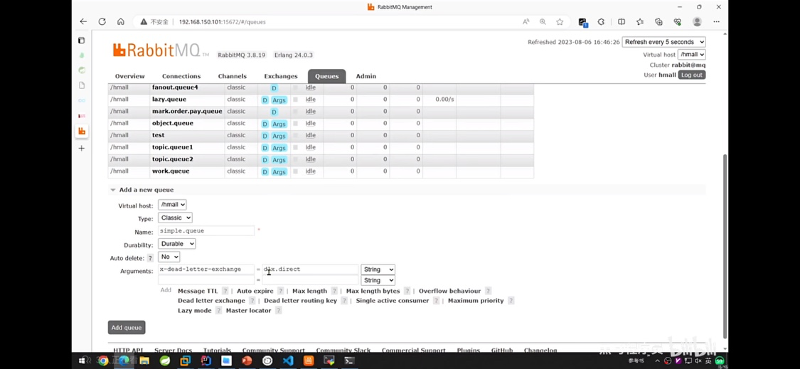This screenshot has height=369, width=800.
Task: Switch to the Admin tab
Action: [366, 76]
